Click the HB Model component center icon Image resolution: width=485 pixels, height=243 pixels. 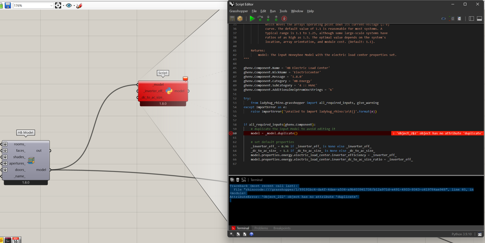[31, 160]
